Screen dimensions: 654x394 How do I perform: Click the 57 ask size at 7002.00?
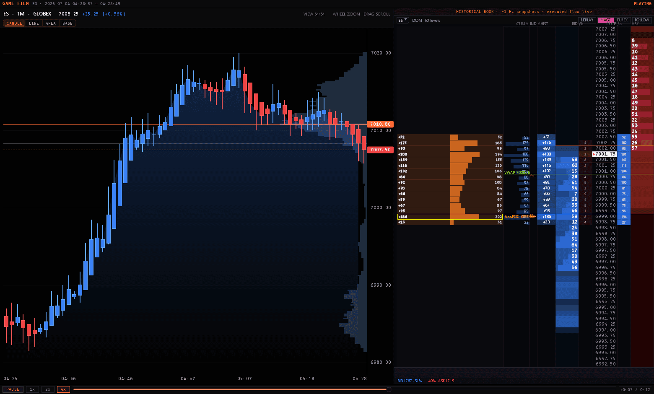635,148
